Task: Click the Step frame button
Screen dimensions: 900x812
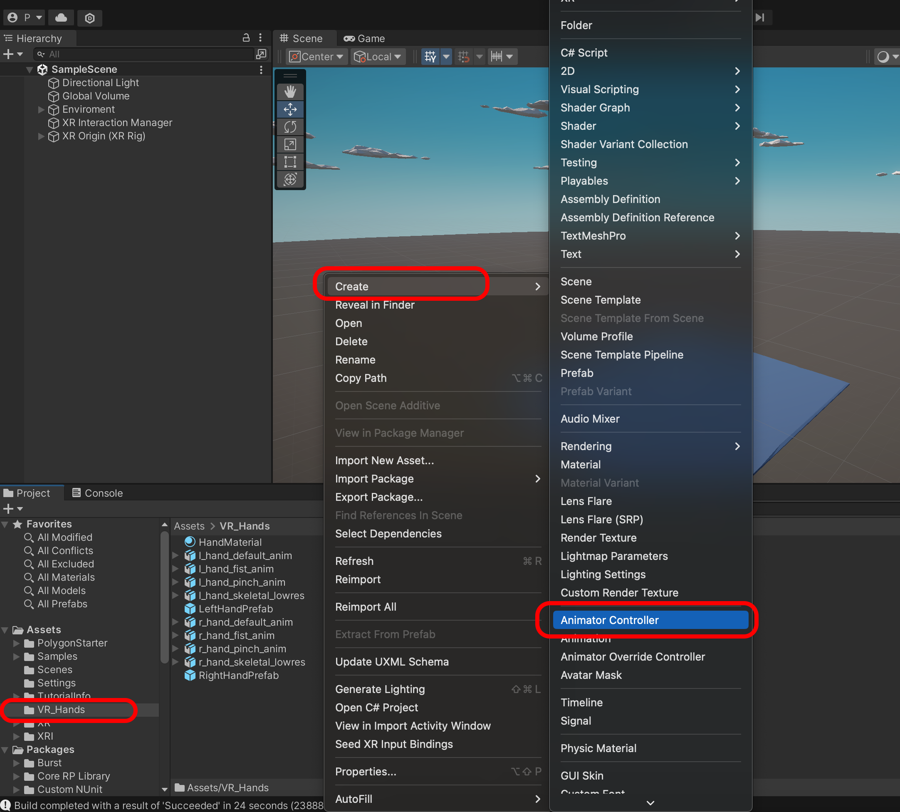Action: pyautogui.click(x=760, y=18)
